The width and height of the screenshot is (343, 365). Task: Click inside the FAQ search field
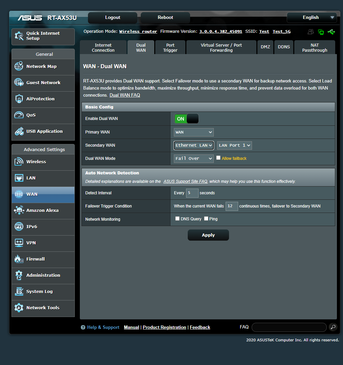pyautogui.click(x=289, y=327)
